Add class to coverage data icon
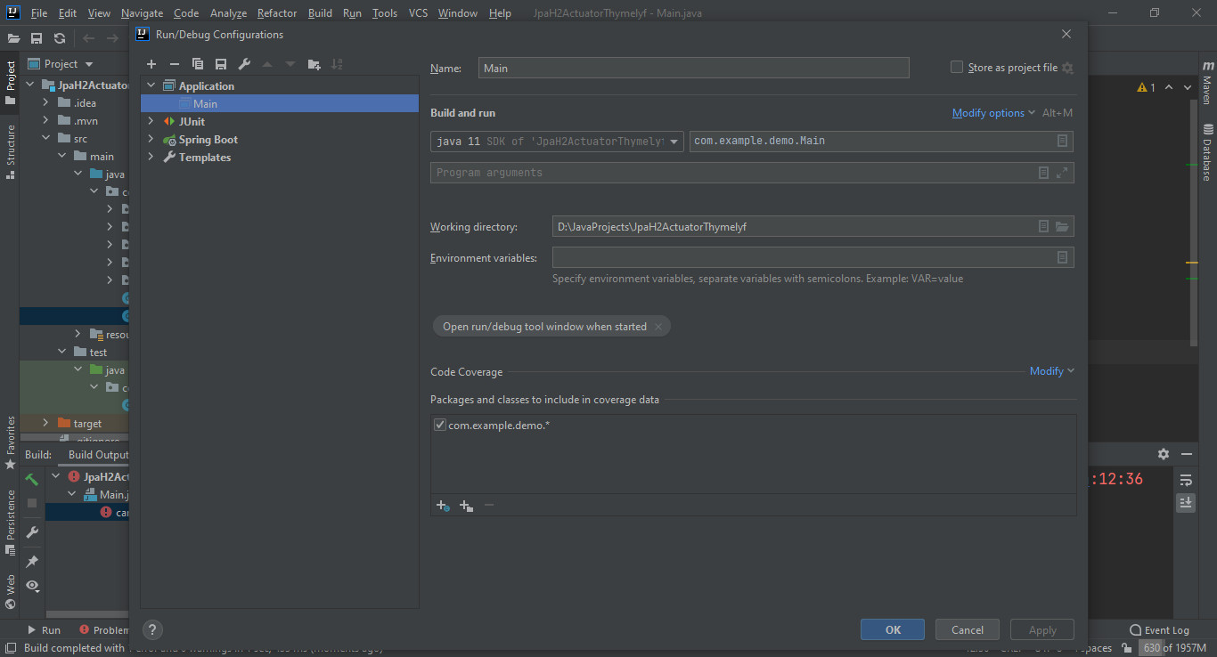This screenshot has height=657, width=1217. tap(442, 505)
